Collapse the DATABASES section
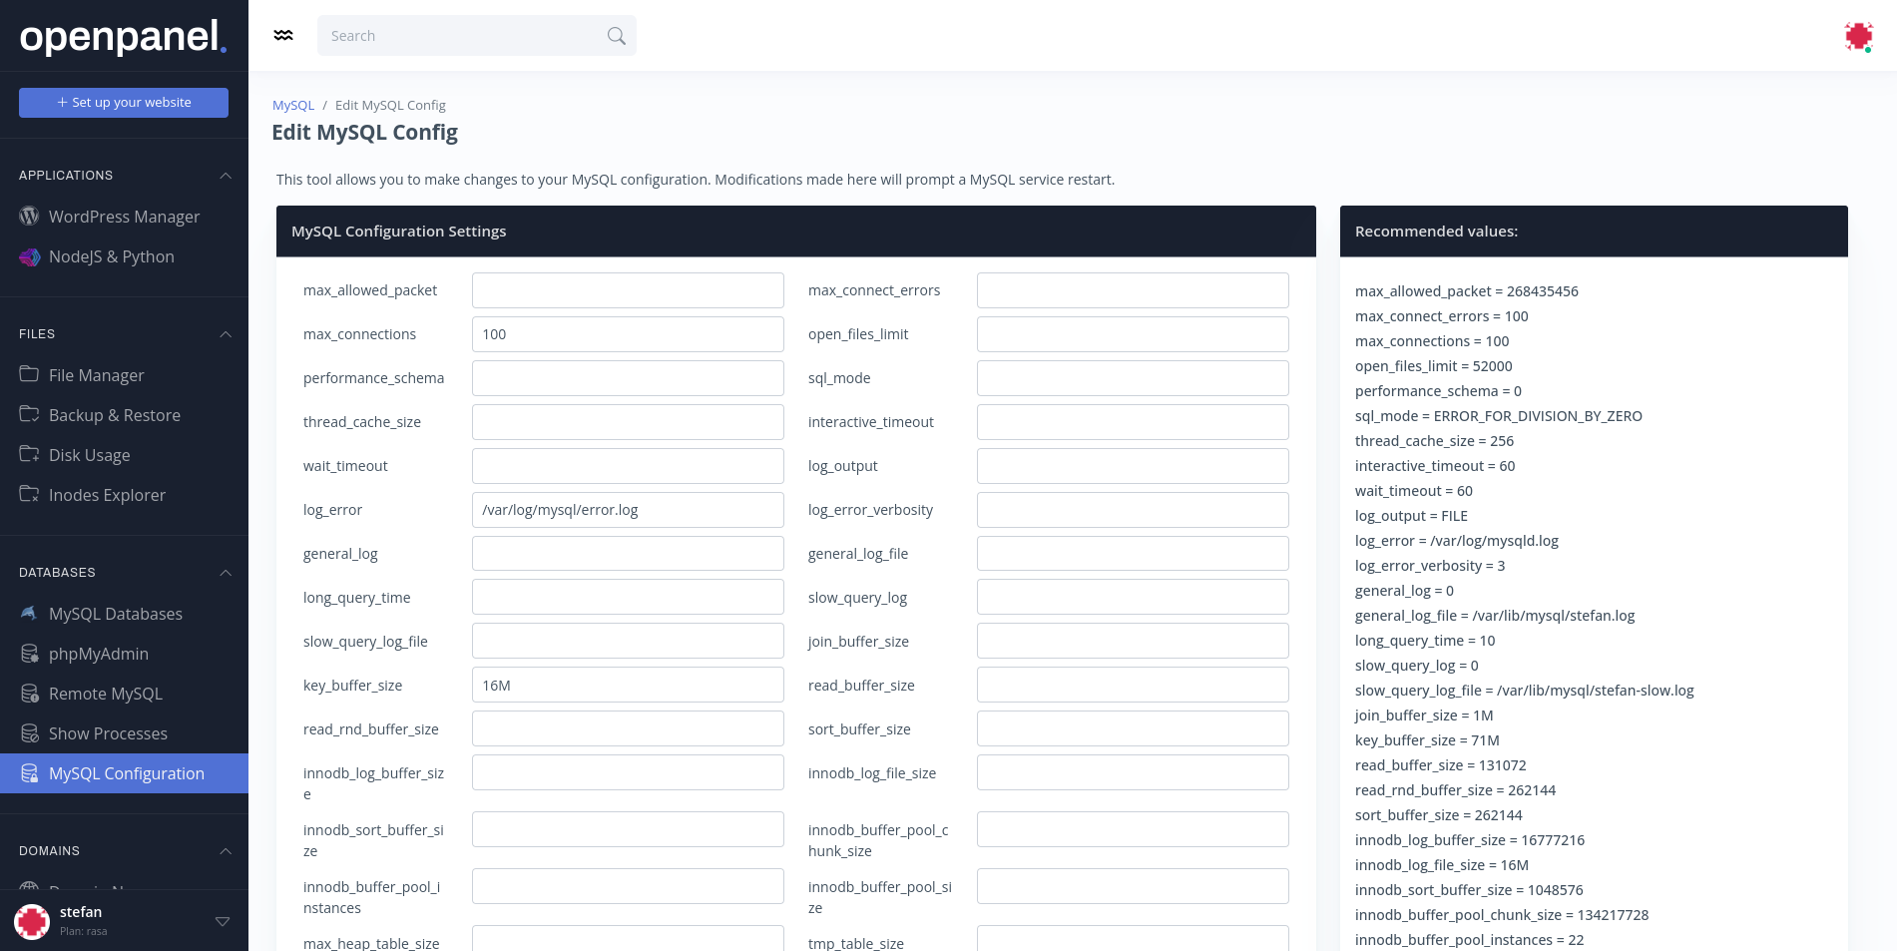 click(x=226, y=573)
